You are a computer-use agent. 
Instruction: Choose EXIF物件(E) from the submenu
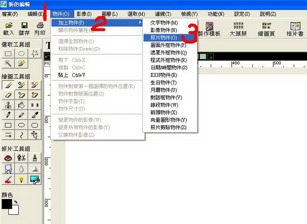click(170, 75)
